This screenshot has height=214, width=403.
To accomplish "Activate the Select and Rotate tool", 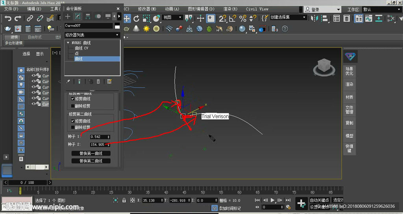I will 136,18.
